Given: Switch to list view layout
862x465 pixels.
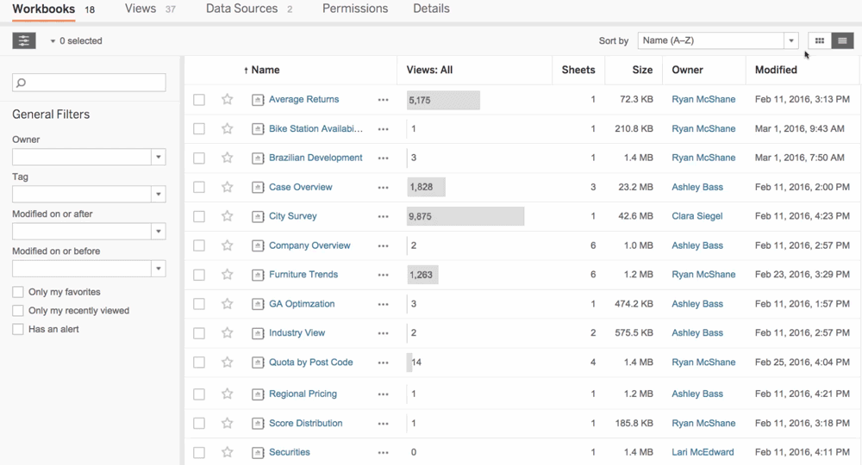Looking at the screenshot, I should (842, 40).
